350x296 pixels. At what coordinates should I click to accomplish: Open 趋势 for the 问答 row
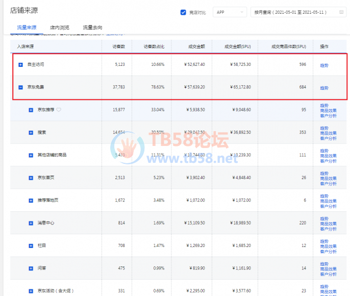point(324,264)
